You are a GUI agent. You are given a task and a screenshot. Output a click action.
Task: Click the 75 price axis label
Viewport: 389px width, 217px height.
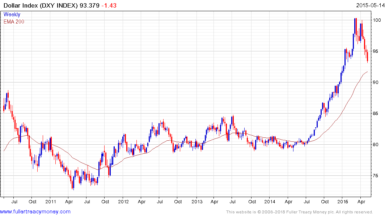click(x=376, y=176)
